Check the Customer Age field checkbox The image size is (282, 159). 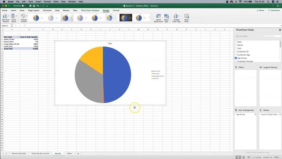pos(236,55)
